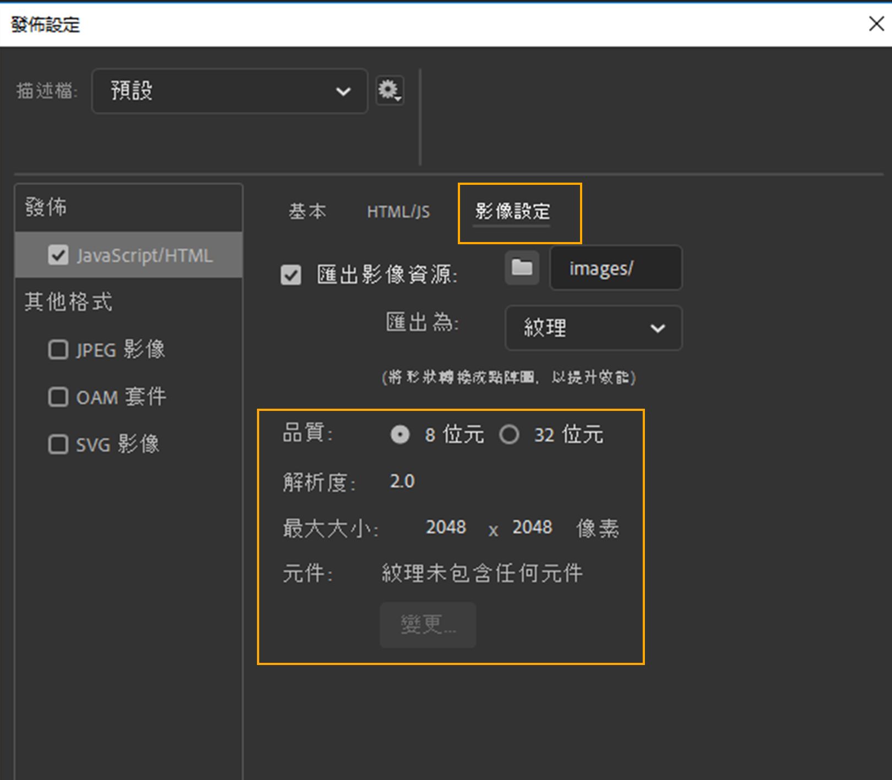
Task: Open the 描述檔 preset dropdown
Action: (229, 91)
